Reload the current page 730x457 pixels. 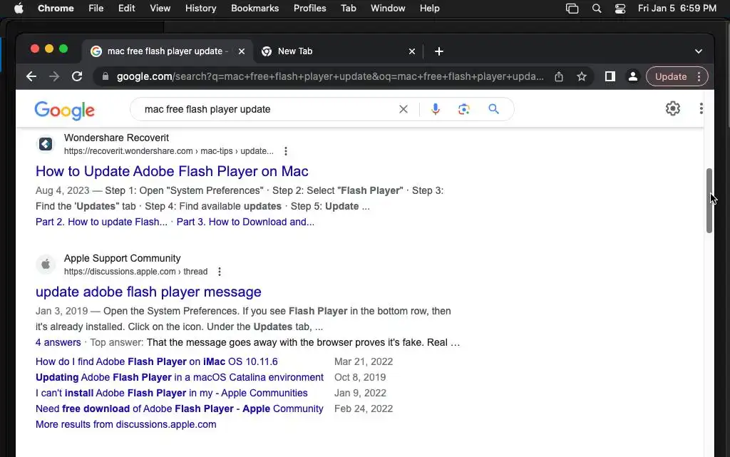77,76
